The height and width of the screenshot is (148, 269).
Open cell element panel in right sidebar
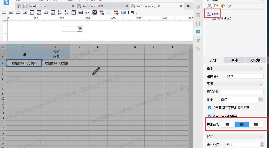coord(198,7)
